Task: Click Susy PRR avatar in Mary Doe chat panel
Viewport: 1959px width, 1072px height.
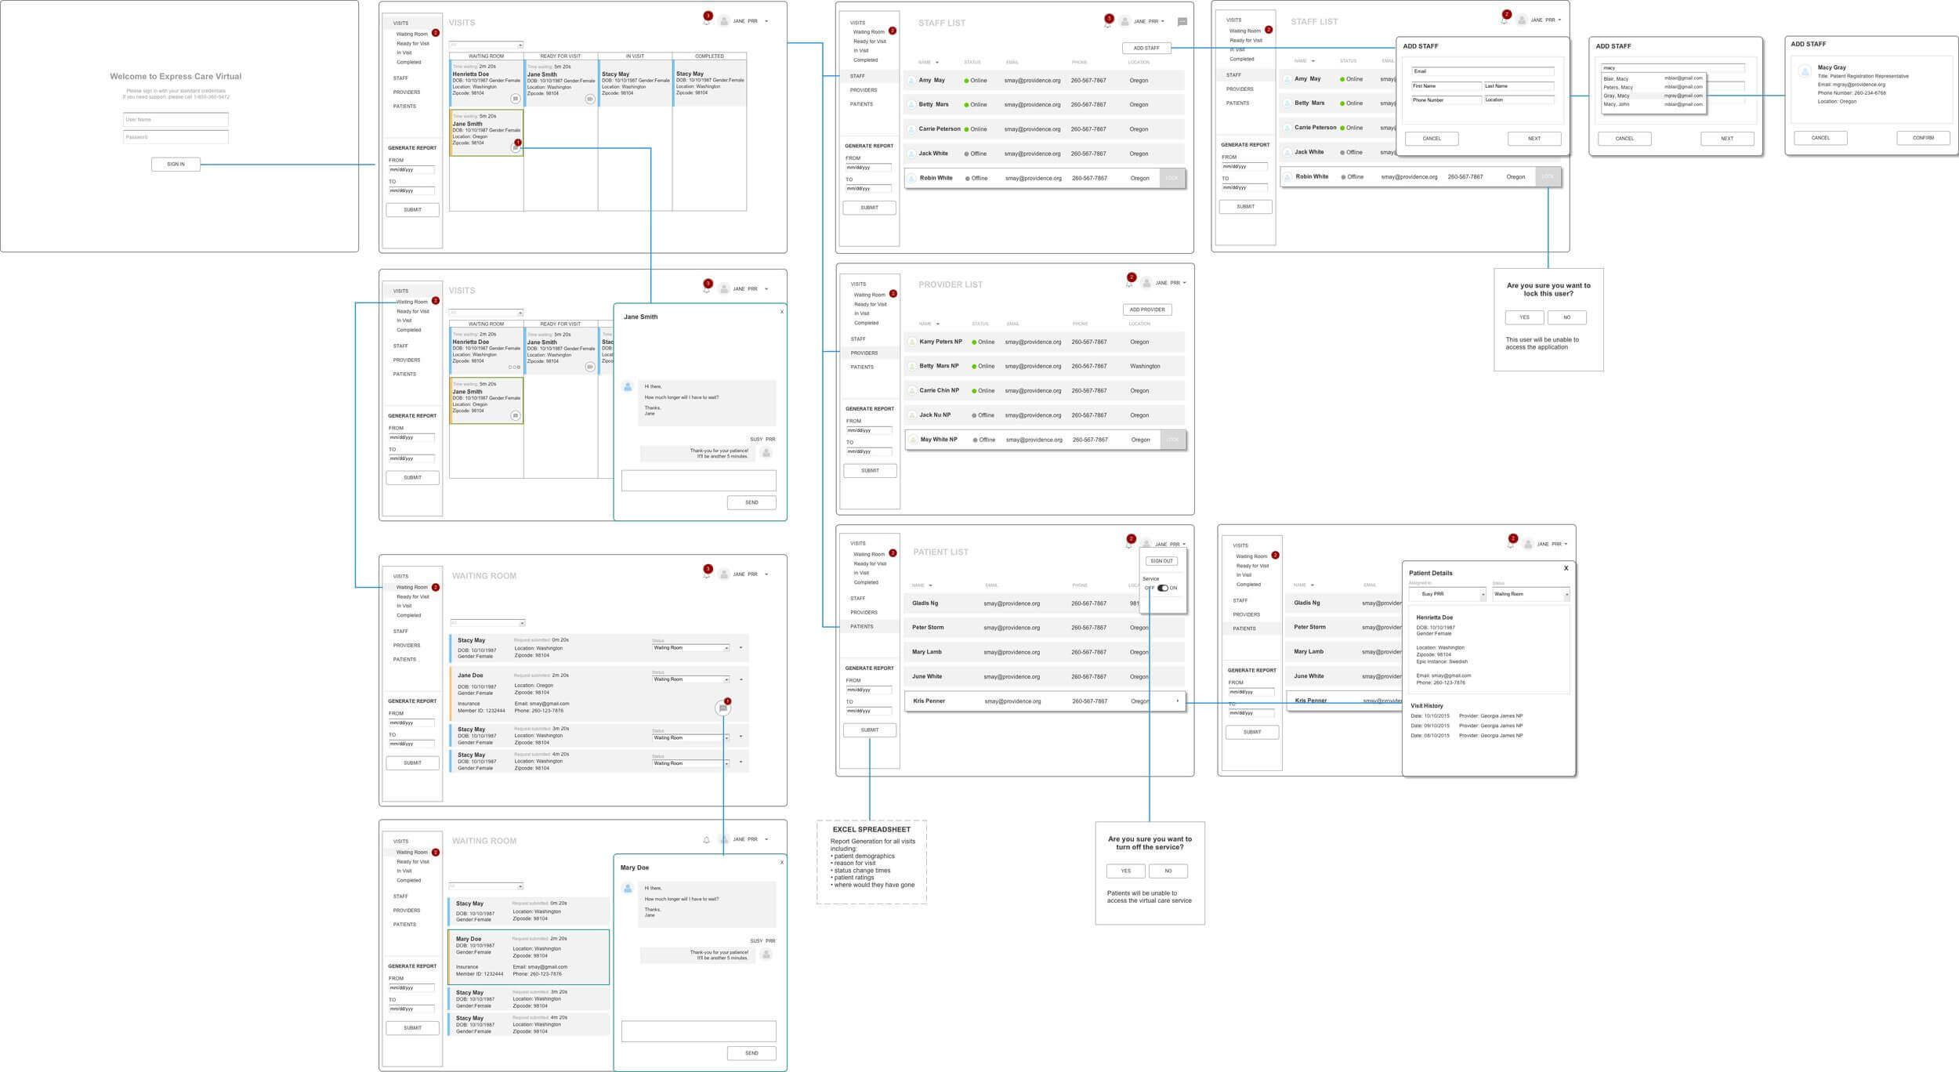Action: click(766, 954)
